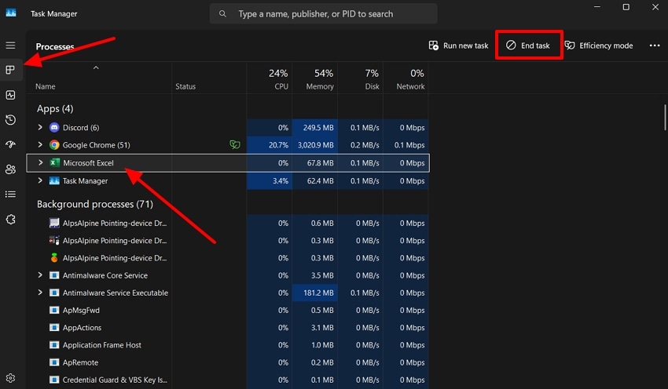Open Task Manager settings gear
The height and width of the screenshot is (389, 668).
11,378
